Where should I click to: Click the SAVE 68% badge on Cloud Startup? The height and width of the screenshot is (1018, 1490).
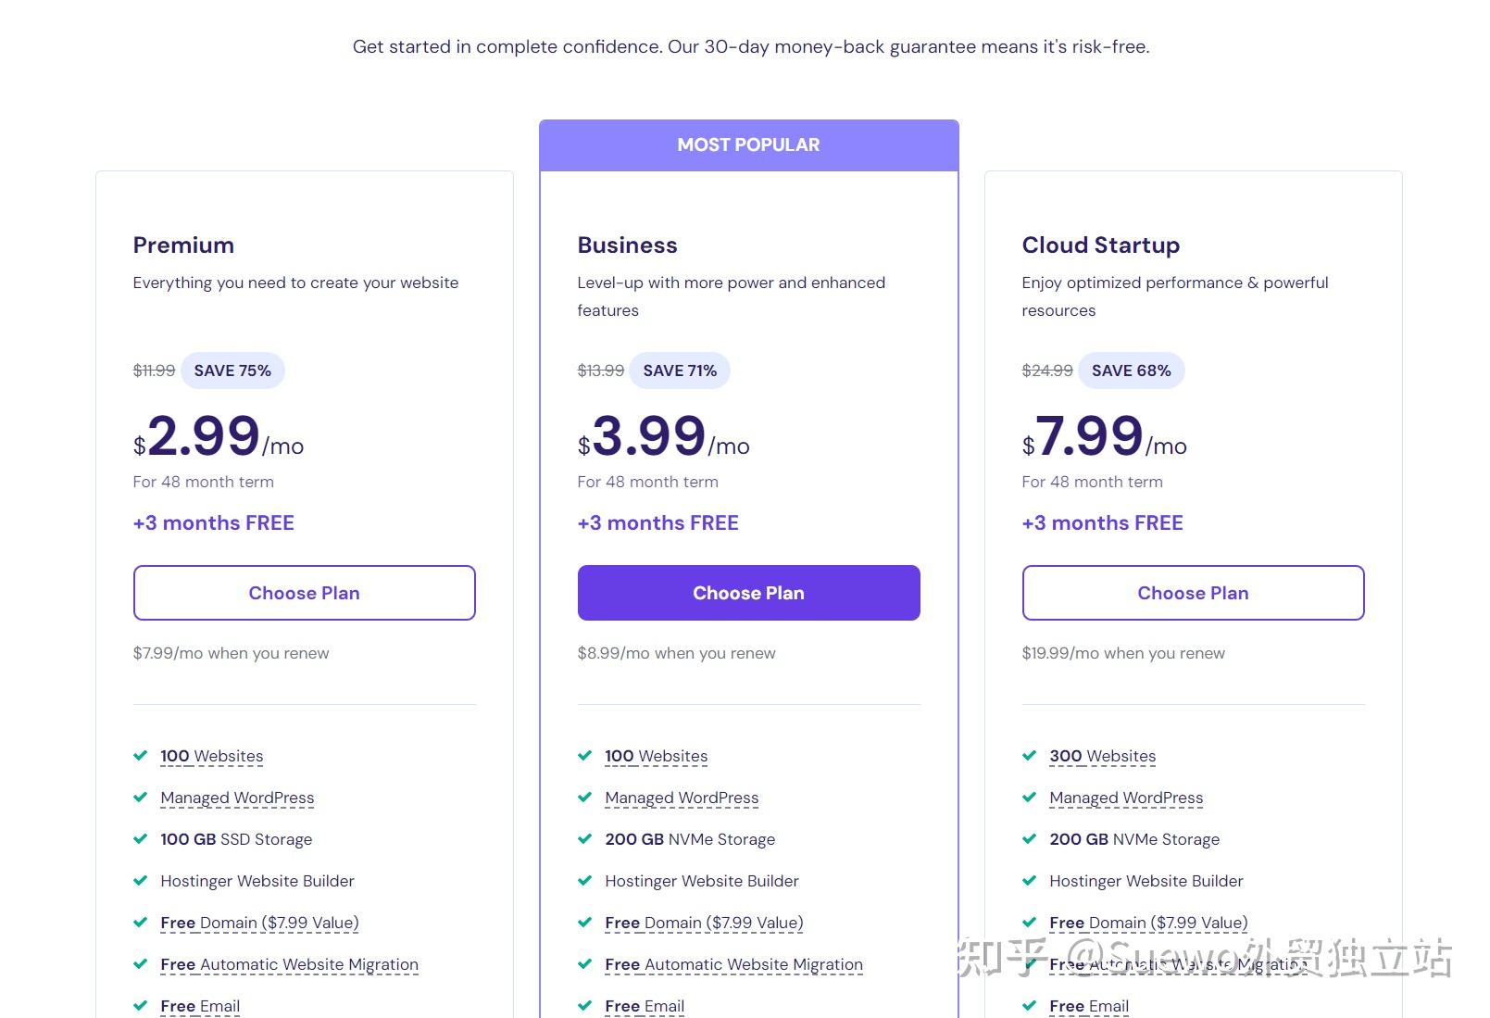click(x=1131, y=371)
